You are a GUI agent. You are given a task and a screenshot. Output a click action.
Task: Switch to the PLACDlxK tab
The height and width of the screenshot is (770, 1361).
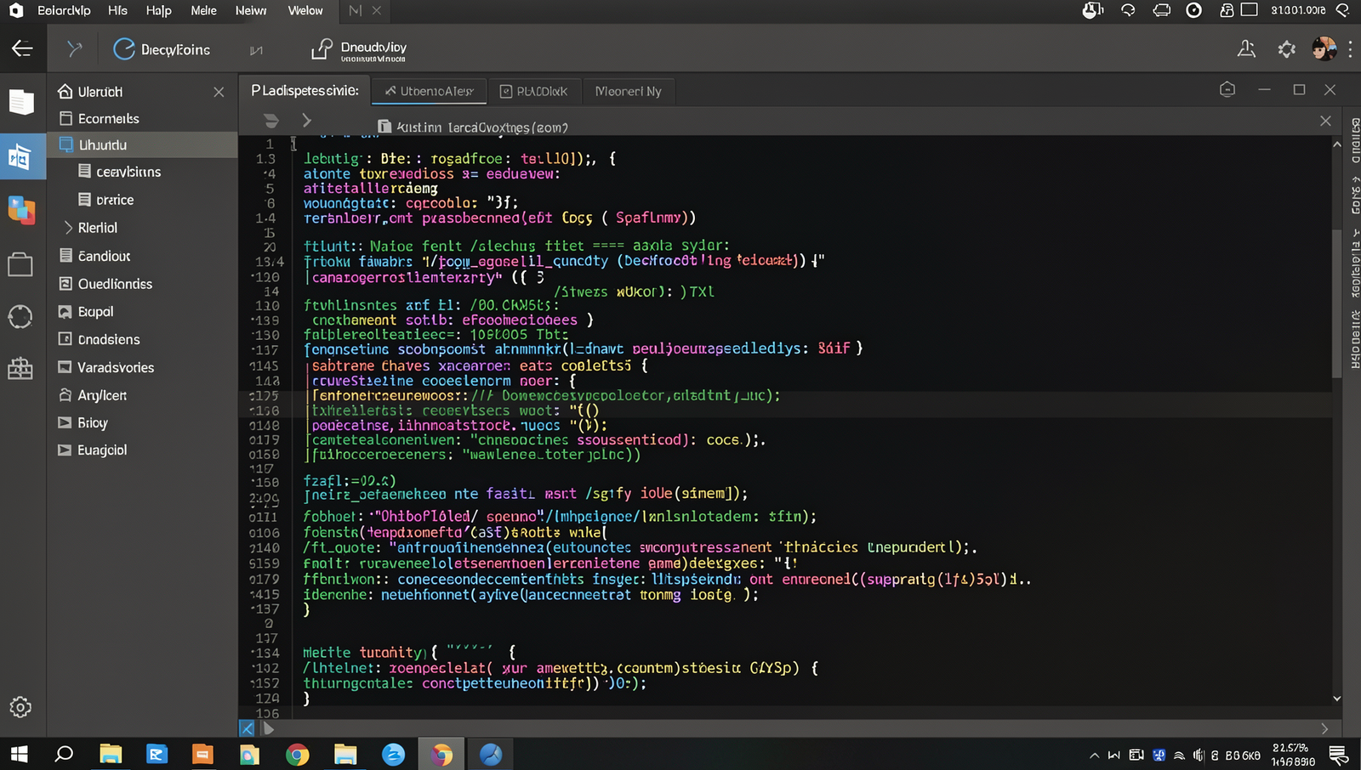[x=533, y=91]
